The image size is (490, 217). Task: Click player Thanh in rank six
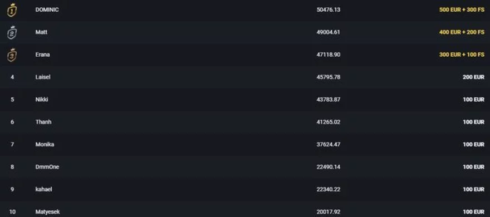(x=43, y=122)
